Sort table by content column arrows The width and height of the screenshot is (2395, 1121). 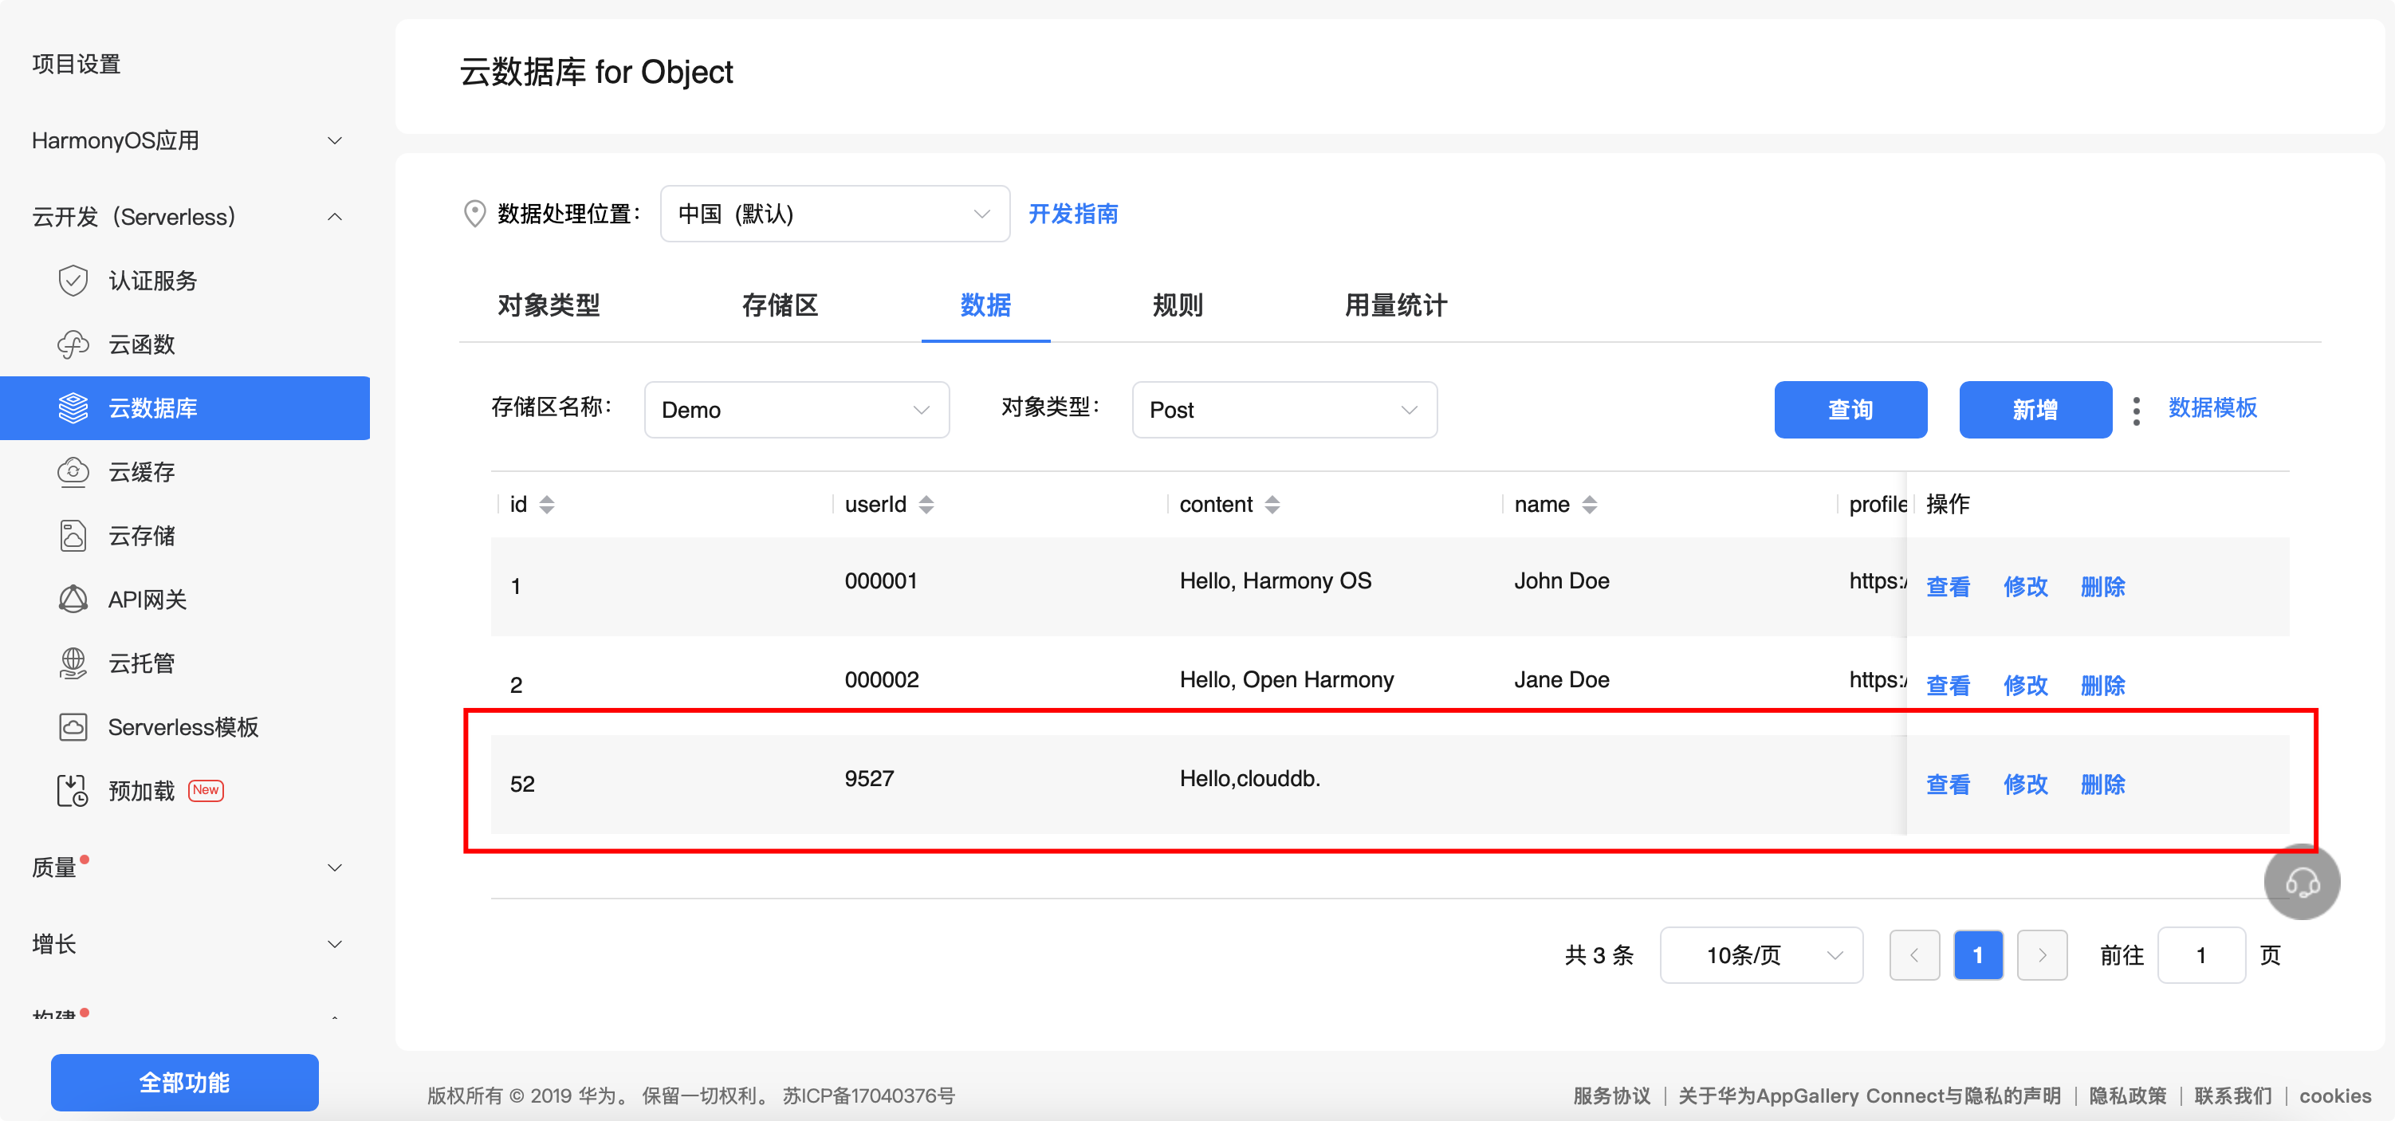tap(1272, 505)
